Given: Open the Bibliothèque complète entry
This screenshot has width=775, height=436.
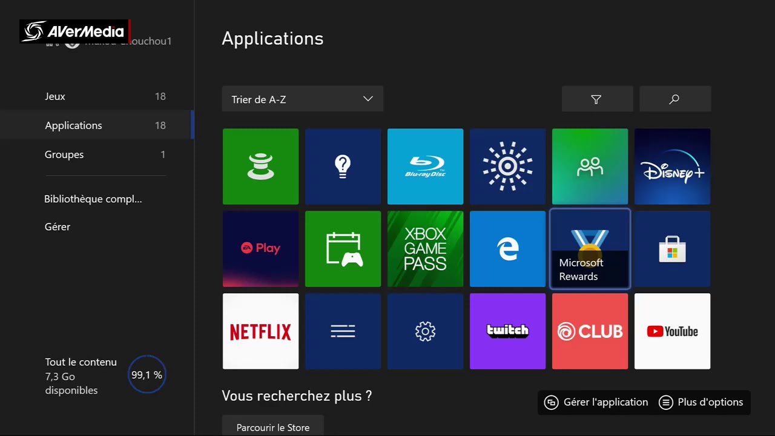Looking at the screenshot, I should click(x=93, y=199).
